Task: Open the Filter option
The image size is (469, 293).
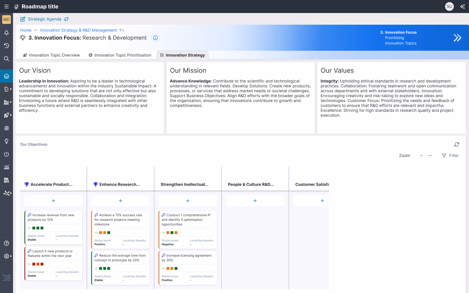Action: click(x=450, y=155)
